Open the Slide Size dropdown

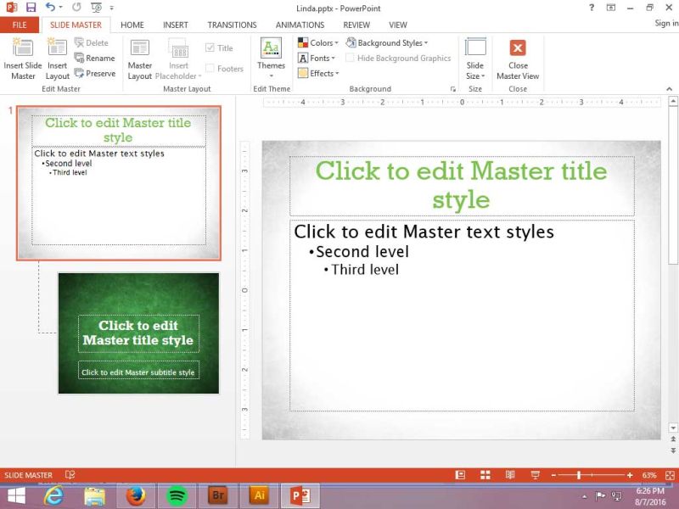pos(475,58)
